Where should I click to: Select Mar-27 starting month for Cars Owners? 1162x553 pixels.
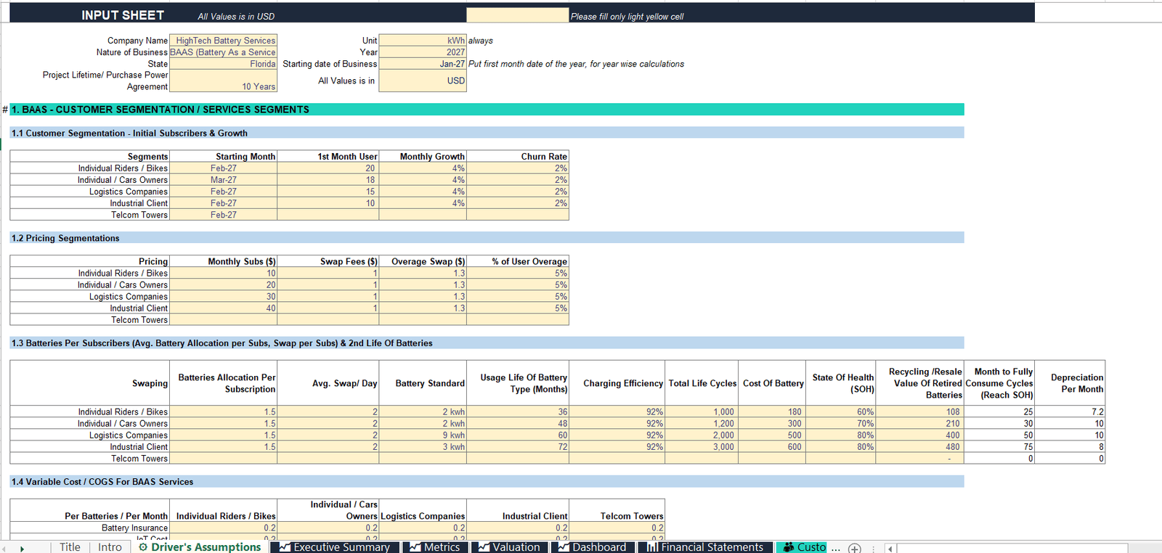click(224, 180)
